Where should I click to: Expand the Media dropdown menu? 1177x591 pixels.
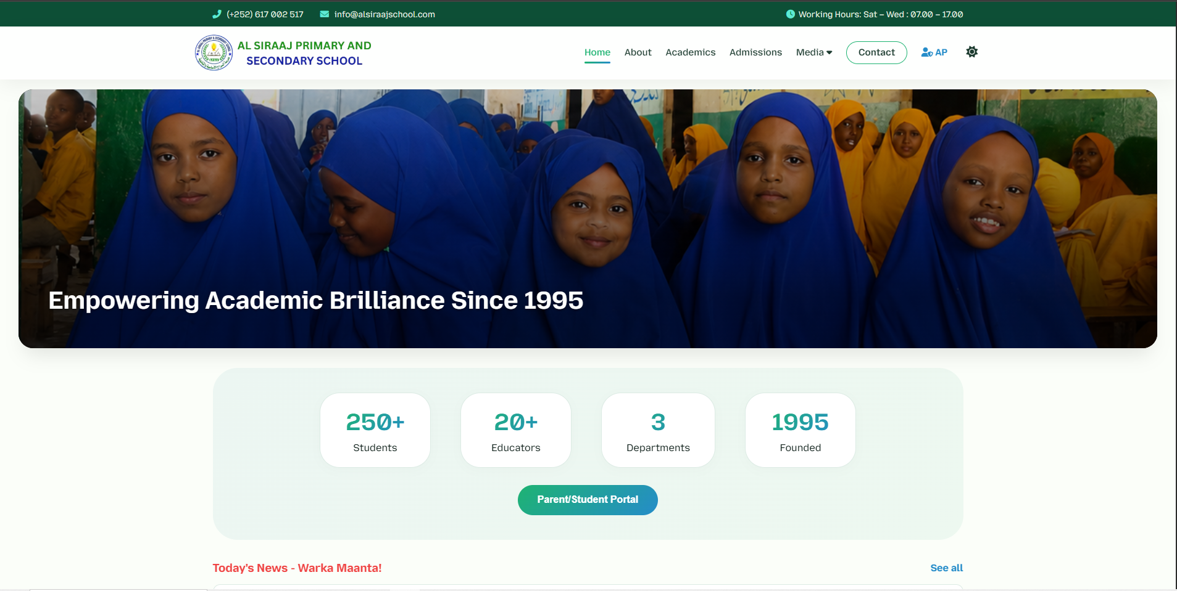click(x=814, y=52)
